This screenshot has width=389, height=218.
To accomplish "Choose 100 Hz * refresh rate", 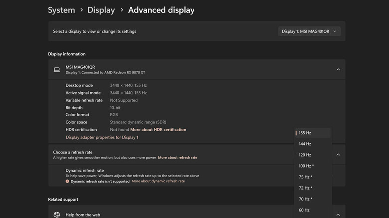I will (313, 166).
